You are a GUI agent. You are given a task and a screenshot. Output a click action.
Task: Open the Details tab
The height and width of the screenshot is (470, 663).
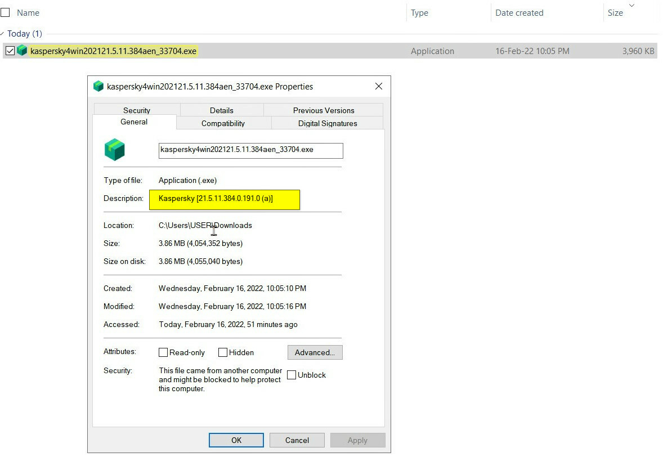pyautogui.click(x=222, y=110)
